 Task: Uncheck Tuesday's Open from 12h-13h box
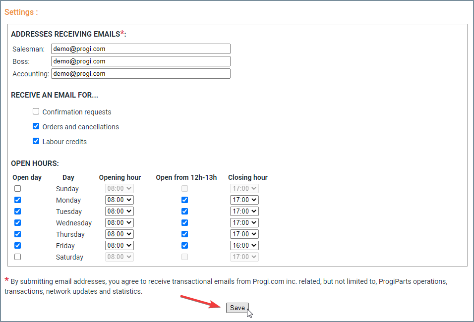(x=184, y=211)
